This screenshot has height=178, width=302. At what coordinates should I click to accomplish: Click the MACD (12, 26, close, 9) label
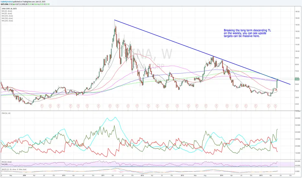[x=14, y=169]
